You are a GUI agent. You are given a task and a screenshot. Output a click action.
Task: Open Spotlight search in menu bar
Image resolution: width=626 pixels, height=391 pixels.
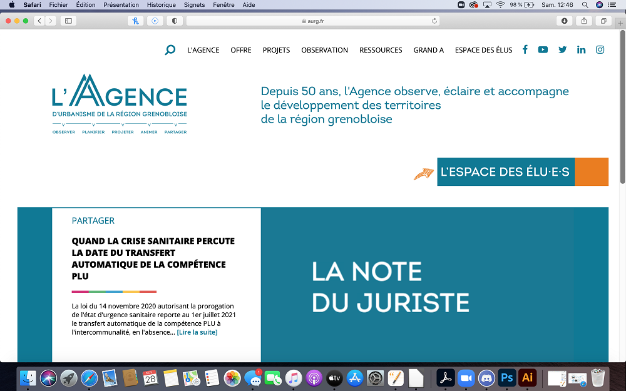click(x=585, y=5)
